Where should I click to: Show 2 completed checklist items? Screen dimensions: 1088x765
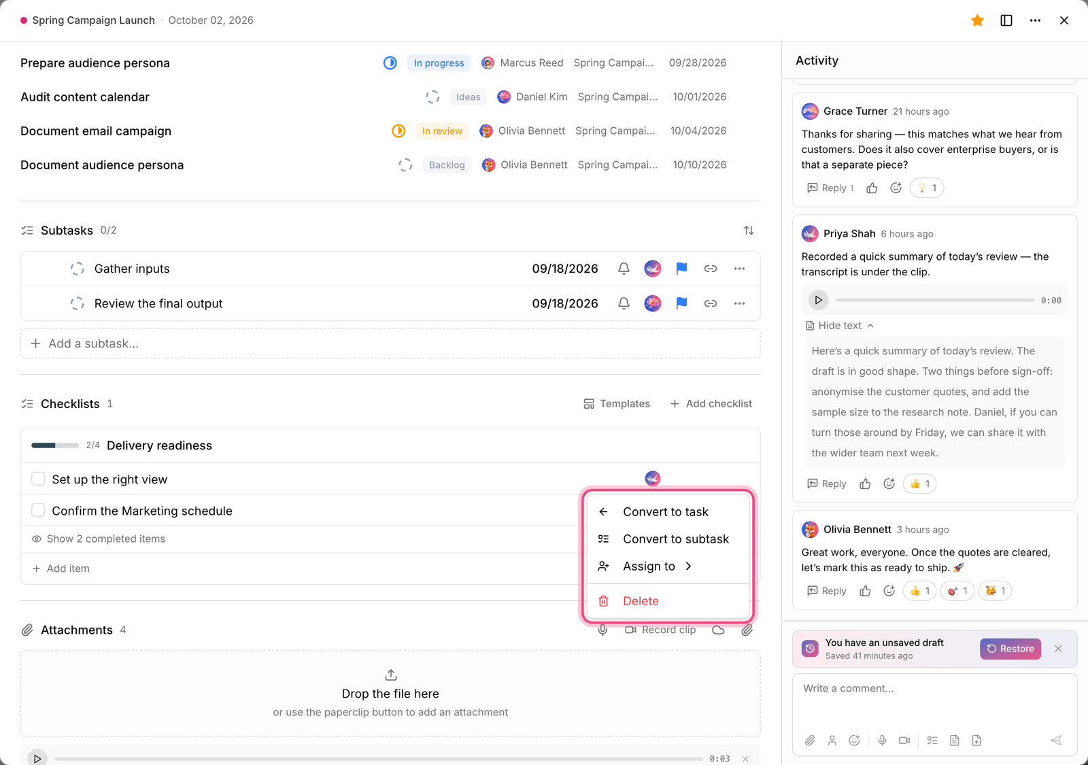point(99,539)
